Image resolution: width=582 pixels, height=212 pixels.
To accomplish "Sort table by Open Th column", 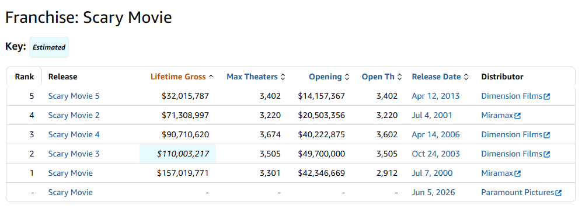I will (x=382, y=77).
